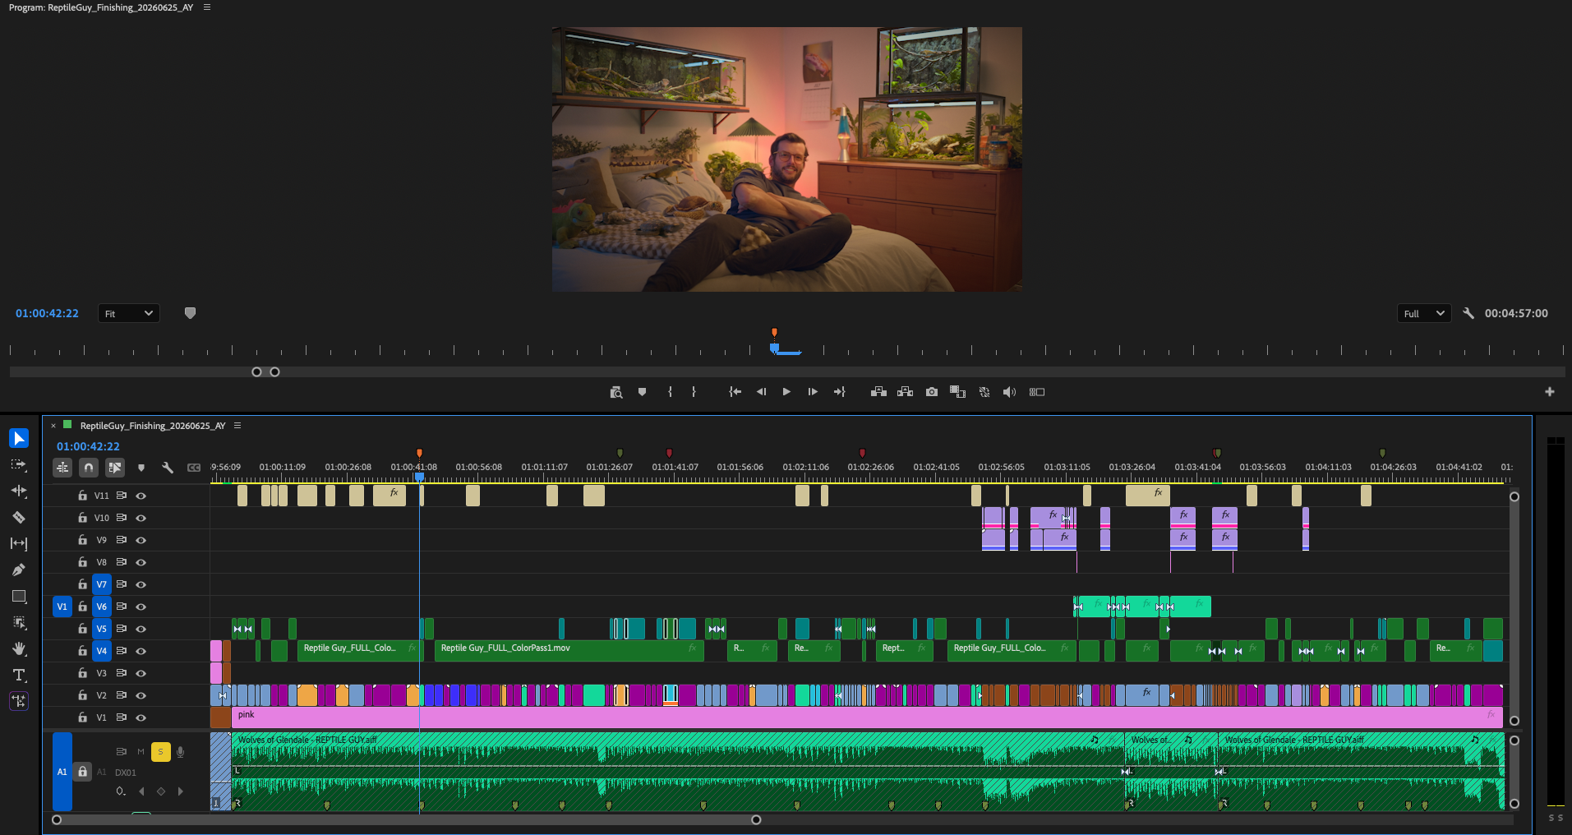Target video track V7
The width and height of the screenshot is (1572, 835).
[101, 584]
